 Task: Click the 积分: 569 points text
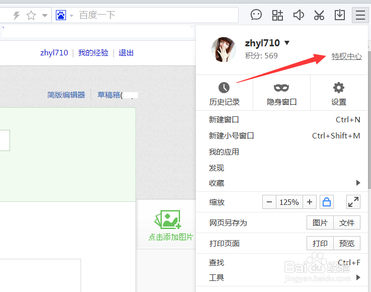(x=261, y=56)
